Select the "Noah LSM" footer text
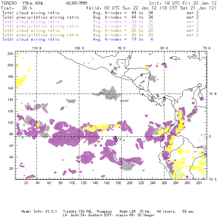The width and height of the screenshot is (218, 218). point(128,212)
